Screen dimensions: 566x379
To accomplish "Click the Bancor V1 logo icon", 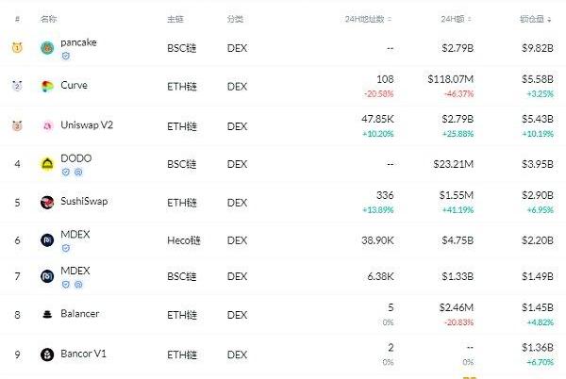I will (47, 354).
